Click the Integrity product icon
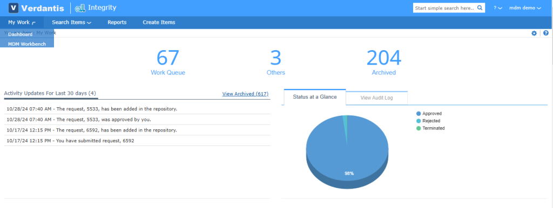 point(80,8)
